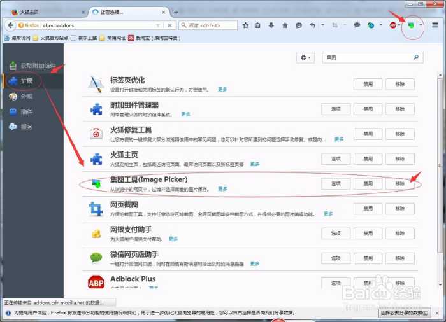Image resolution: width=446 pixels, height=322 pixels.
Task: Click 禁用 for 标签页优化
Action: click(368, 84)
